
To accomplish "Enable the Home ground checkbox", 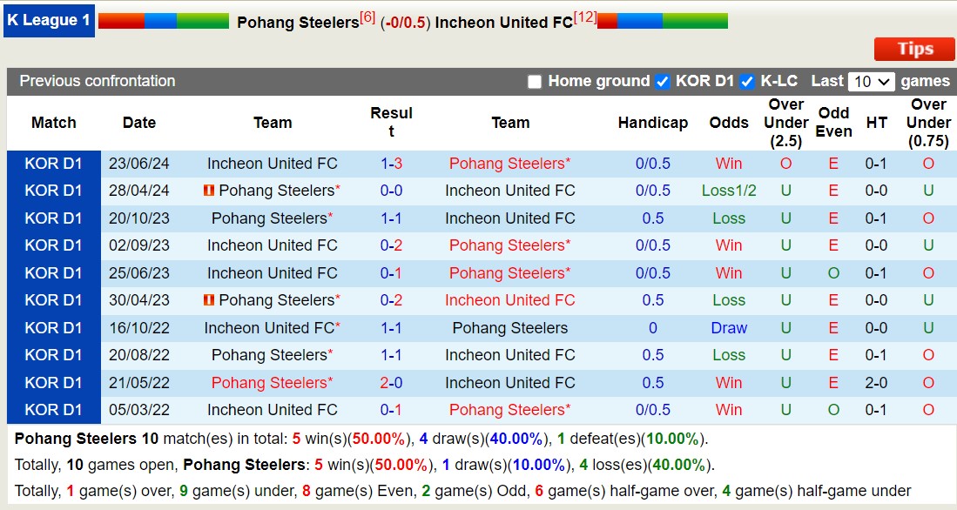I will (534, 81).
